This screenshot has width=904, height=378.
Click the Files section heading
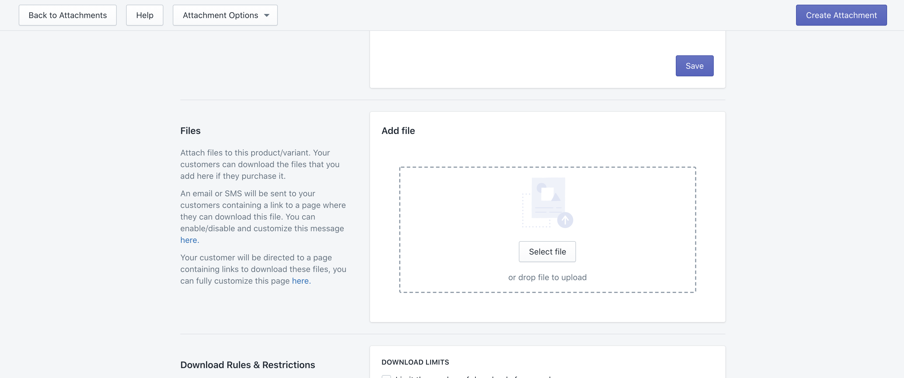190,130
